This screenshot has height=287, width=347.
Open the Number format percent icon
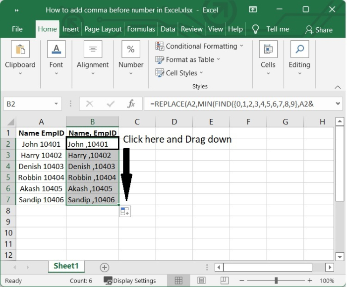pyautogui.click(x=131, y=50)
